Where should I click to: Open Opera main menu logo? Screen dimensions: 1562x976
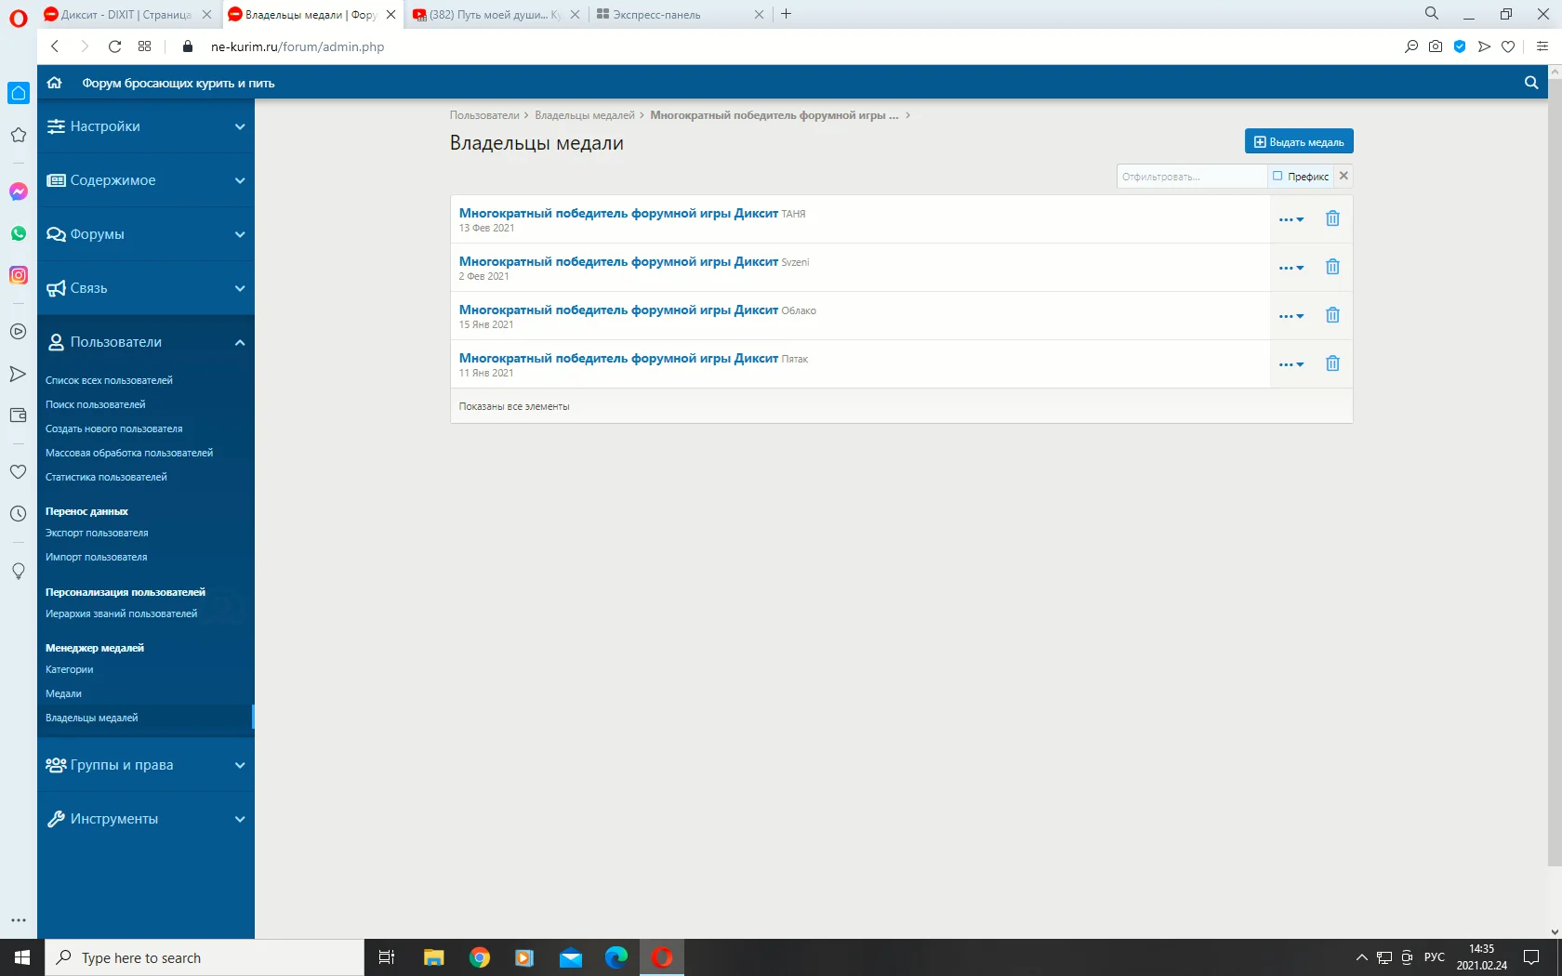[19, 17]
